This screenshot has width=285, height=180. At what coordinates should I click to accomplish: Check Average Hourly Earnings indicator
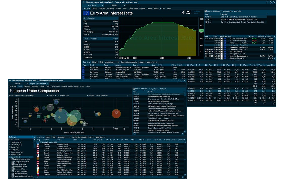pyautogui.click(x=13, y=160)
